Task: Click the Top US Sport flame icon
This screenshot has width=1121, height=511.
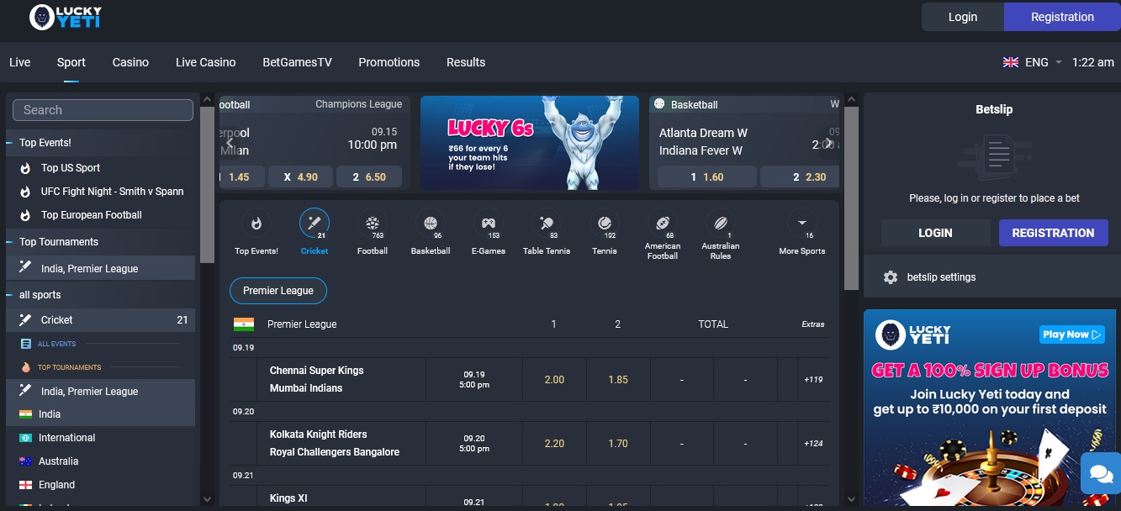Action: click(x=24, y=168)
